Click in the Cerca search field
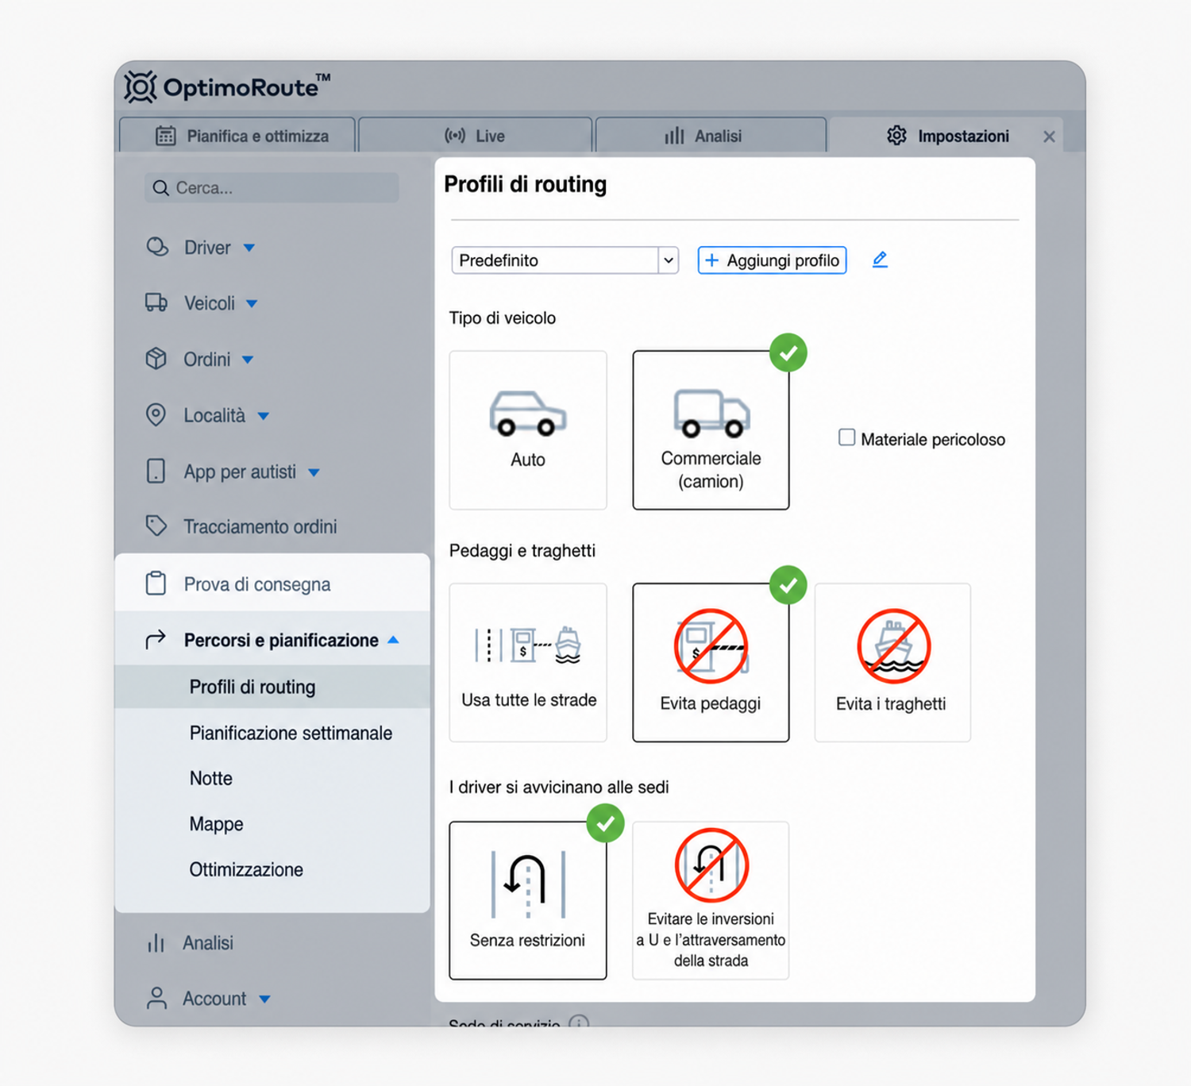Image resolution: width=1191 pixels, height=1086 pixels. pyautogui.click(x=272, y=188)
